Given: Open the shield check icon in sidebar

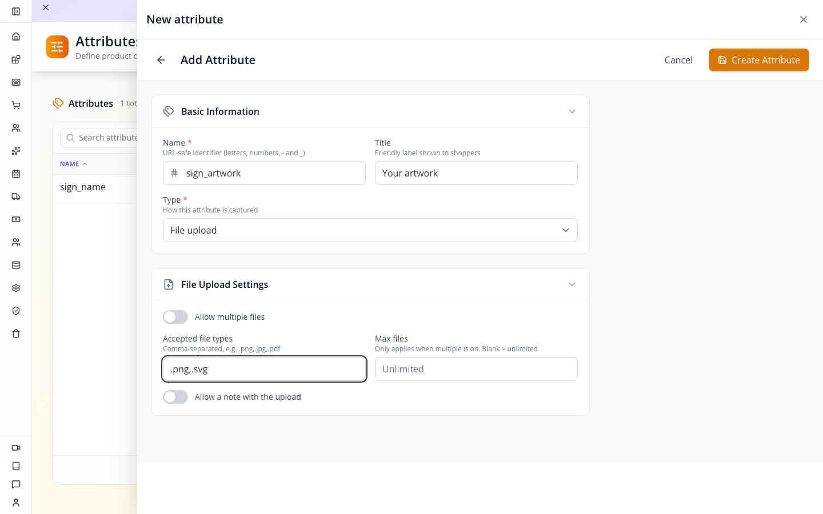Looking at the screenshot, I should tap(16, 311).
